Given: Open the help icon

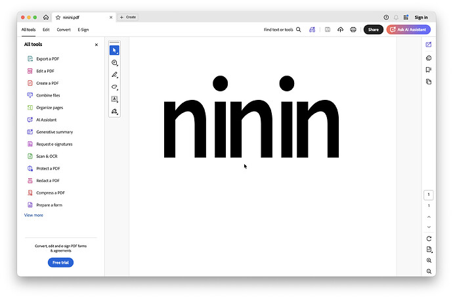Looking at the screenshot, I should (x=386, y=17).
